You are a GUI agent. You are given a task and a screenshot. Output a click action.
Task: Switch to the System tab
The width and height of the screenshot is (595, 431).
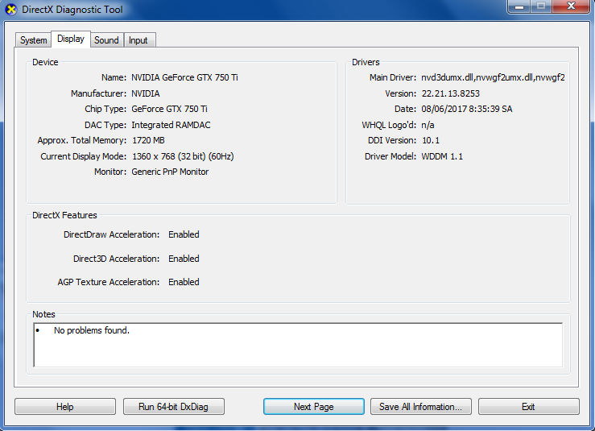[x=33, y=40]
